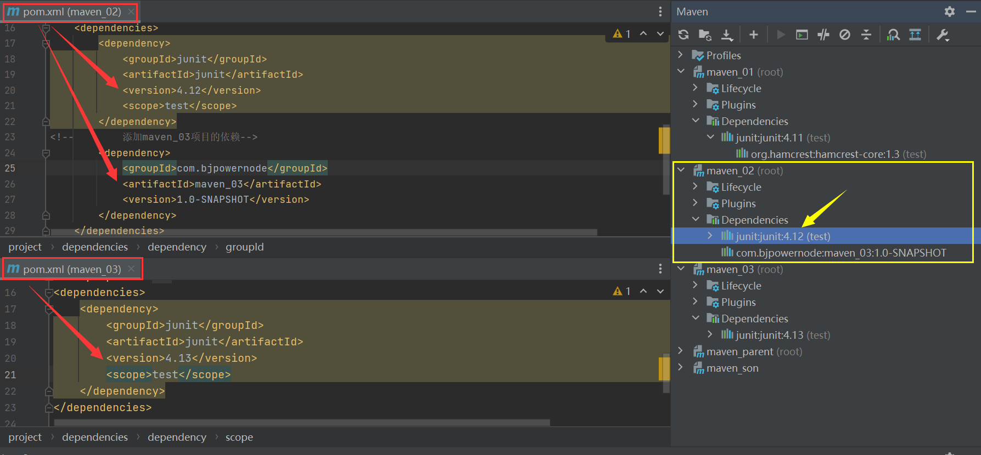The width and height of the screenshot is (981, 455).
Task: Click the horizontal scrollbar of bottom editor
Action: point(302,423)
